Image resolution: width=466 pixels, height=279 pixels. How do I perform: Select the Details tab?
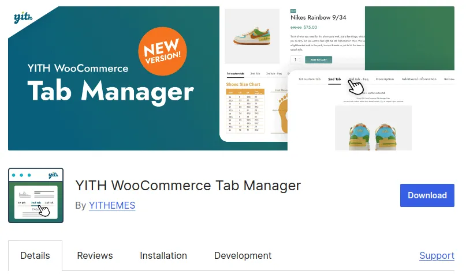35,255
